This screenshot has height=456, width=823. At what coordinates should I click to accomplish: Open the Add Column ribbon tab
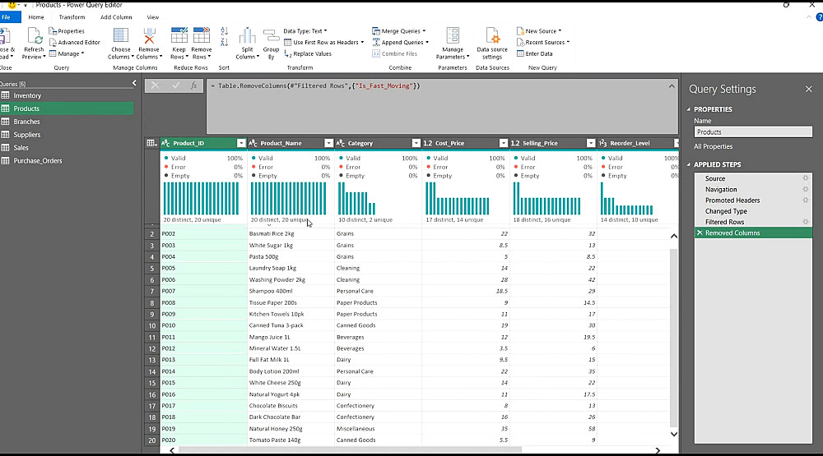[116, 17]
